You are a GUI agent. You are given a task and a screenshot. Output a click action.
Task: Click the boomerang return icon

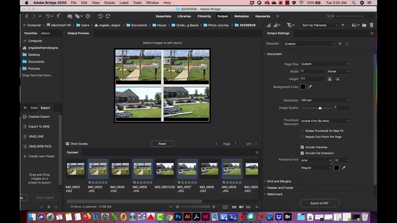pyautogui.click(x=59, y=16)
